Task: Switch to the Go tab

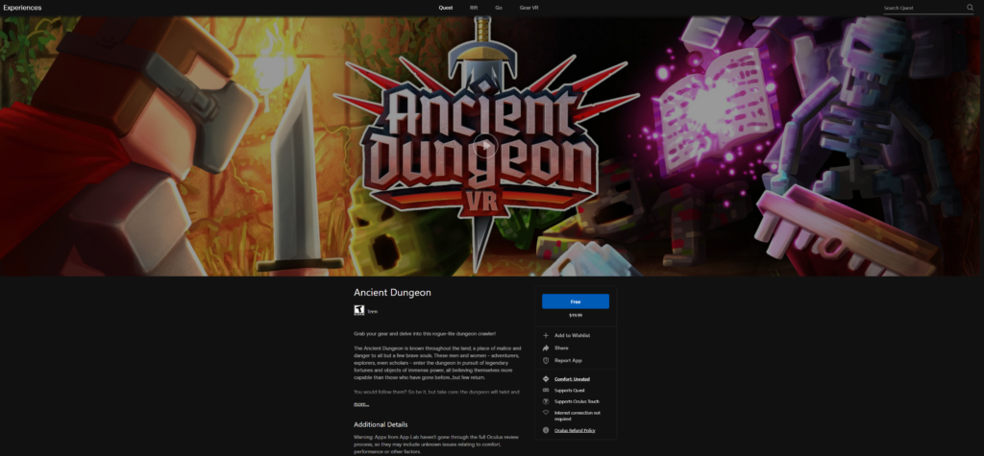Action: pos(499,8)
